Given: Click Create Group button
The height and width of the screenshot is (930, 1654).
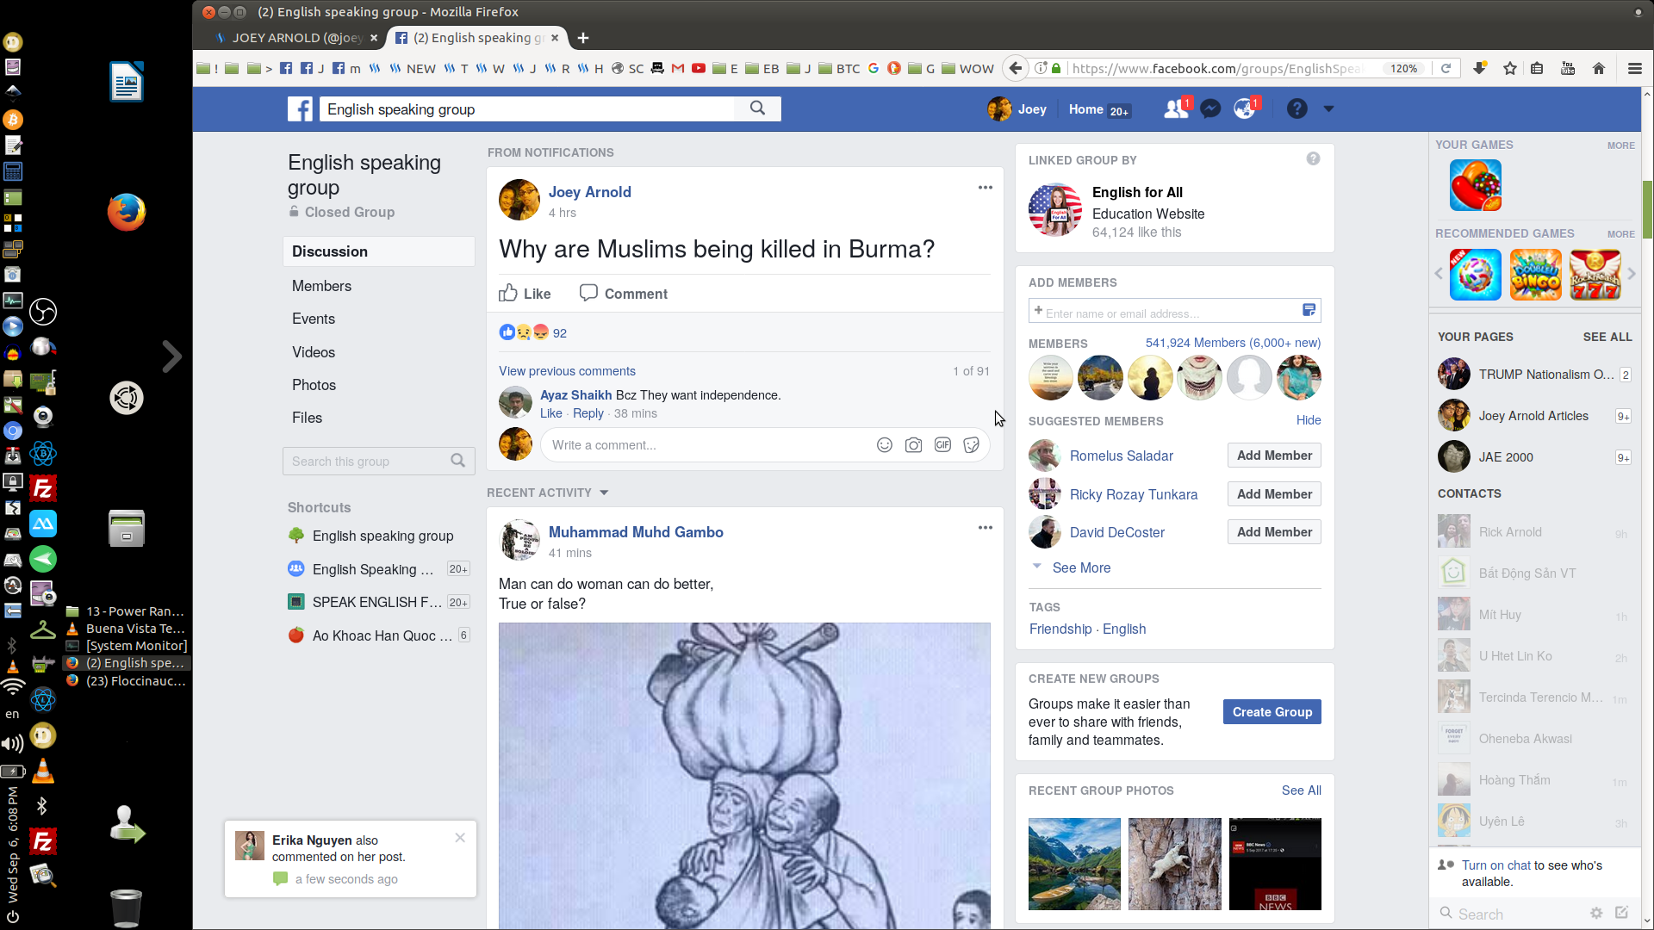Looking at the screenshot, I should pos(1272,712).
